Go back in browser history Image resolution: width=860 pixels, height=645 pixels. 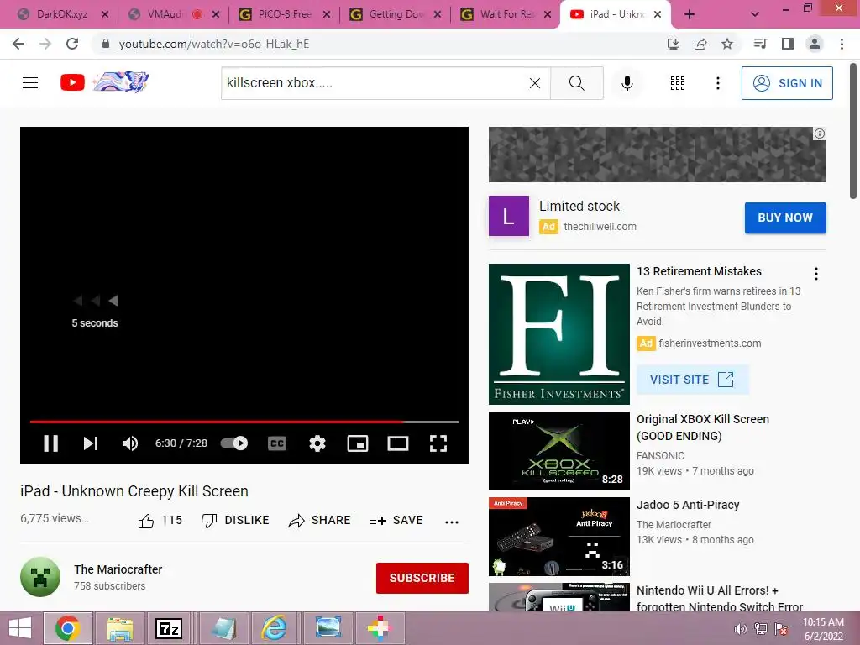pyautogui.click(x=18, y=44)
